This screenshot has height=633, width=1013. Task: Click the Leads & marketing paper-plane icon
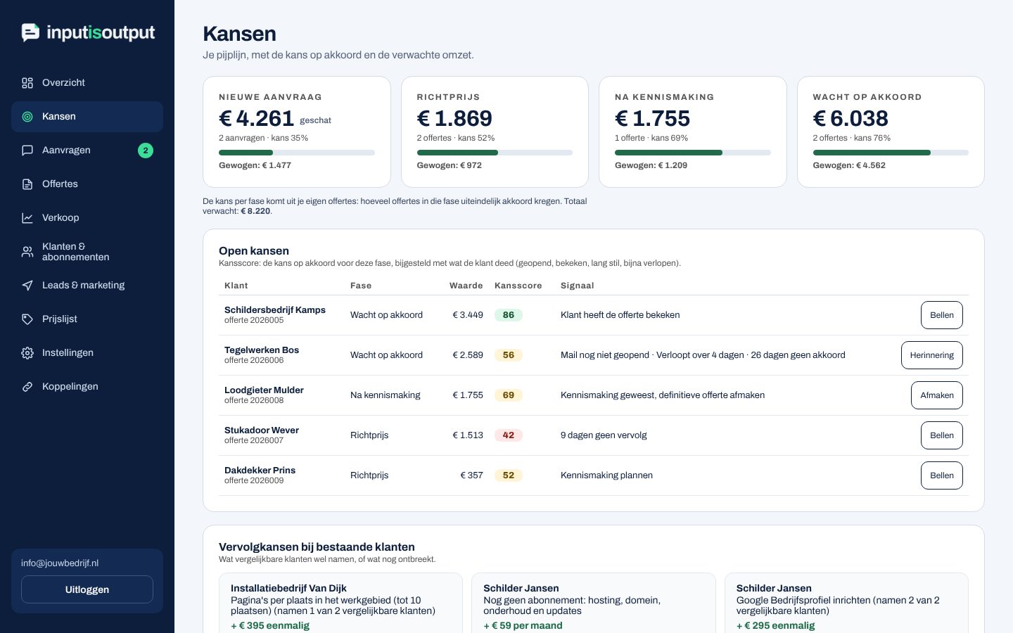pyautogui.click(x=27, y=286)
